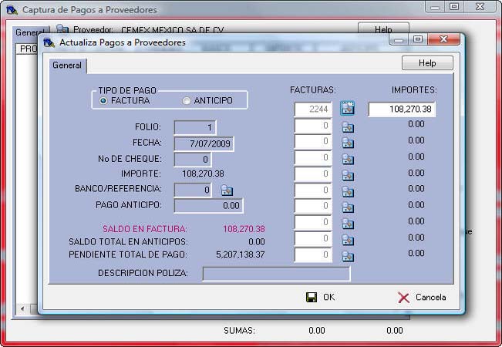
Task: Click the PAGO ANTICIPO field
Action: 208,206
